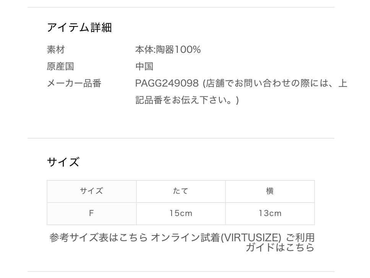The width and height of the screenshot is (370, 278).
Task: Click the divider line above アイテム詳細 heading
Action: [181, 7]
